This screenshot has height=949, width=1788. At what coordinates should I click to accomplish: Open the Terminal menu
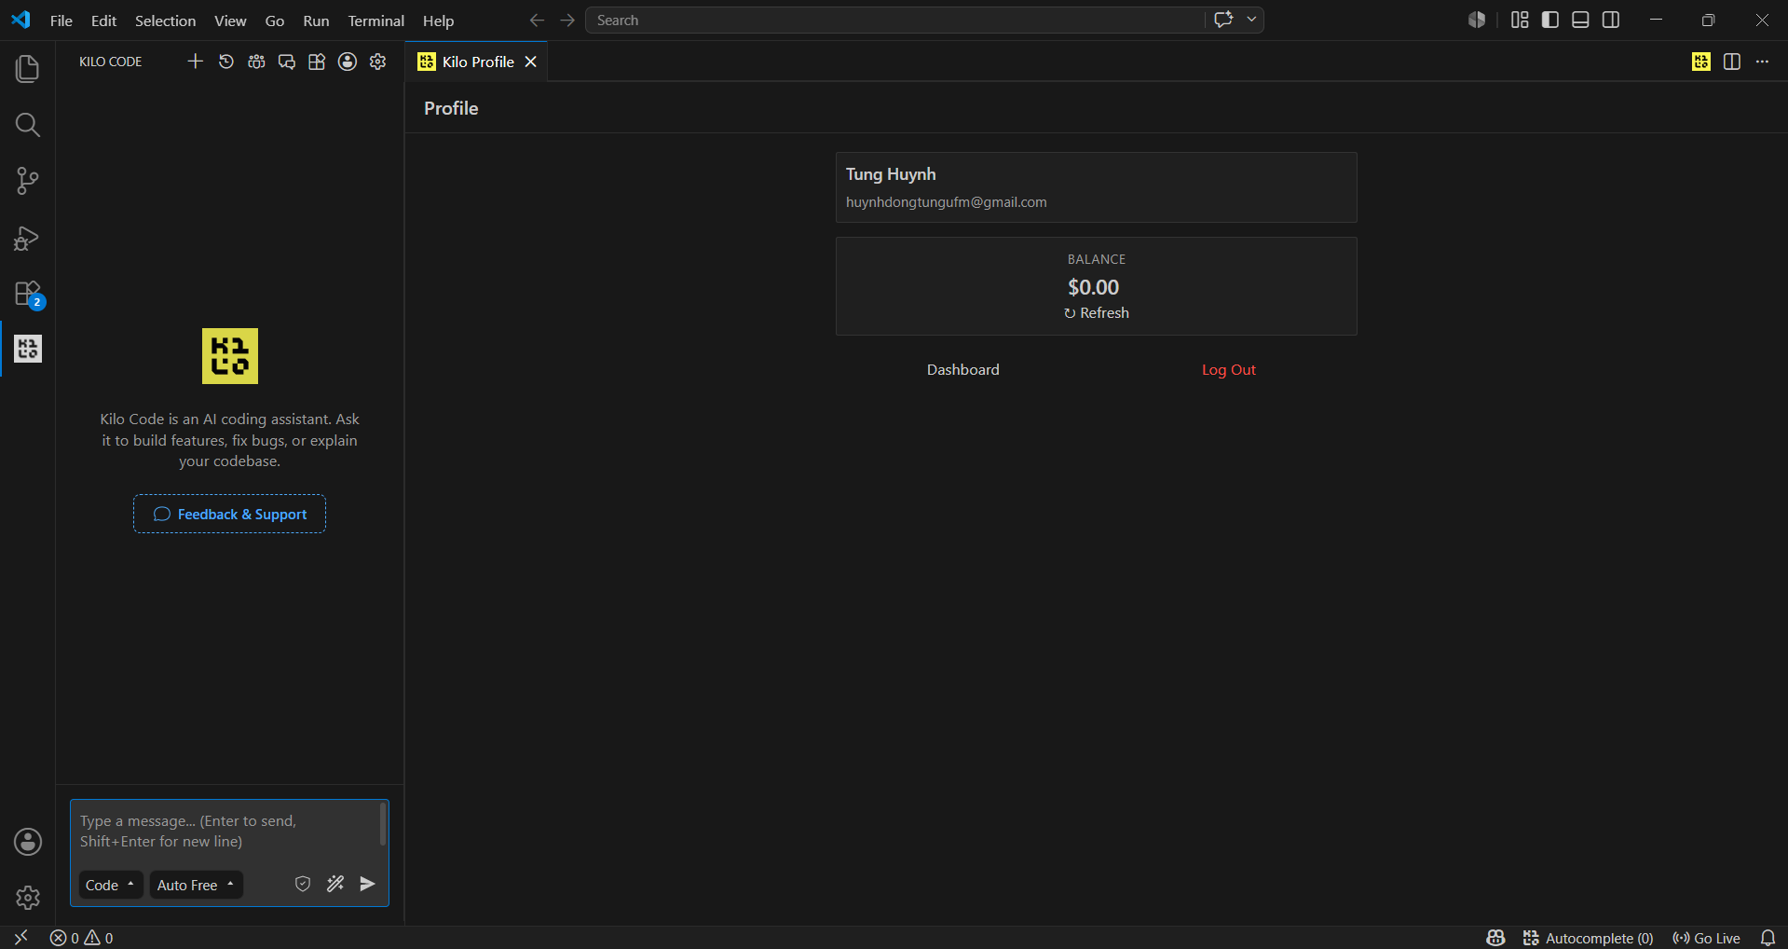pyautogui.click(x=376, y=21)
